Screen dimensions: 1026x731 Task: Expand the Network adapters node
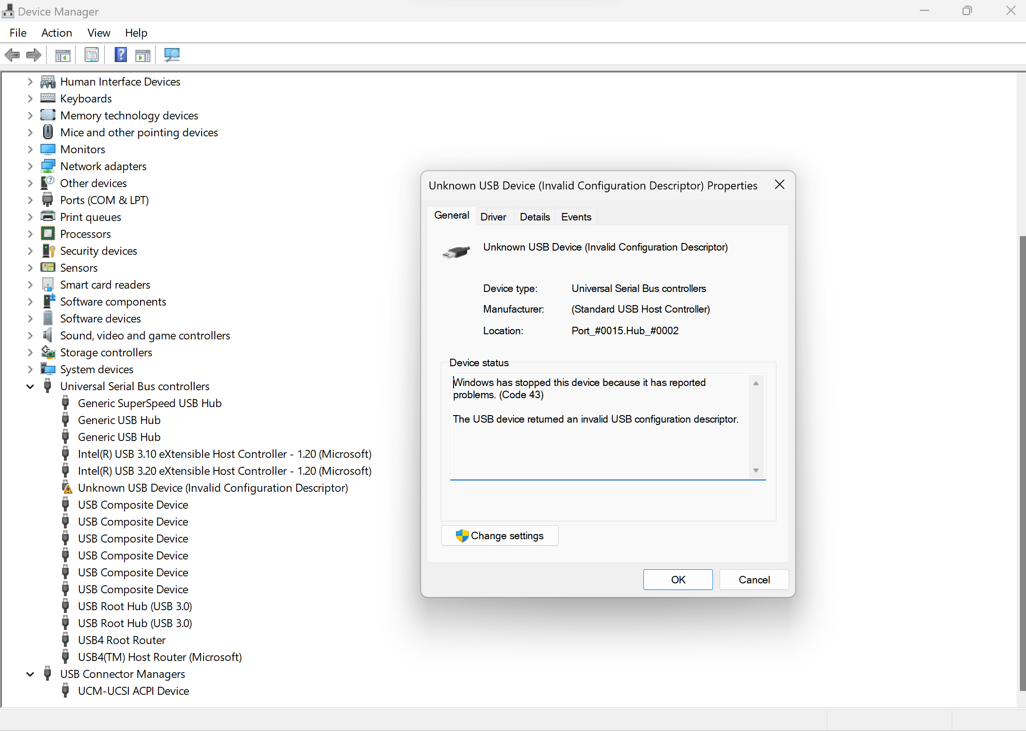pos(30,166)
